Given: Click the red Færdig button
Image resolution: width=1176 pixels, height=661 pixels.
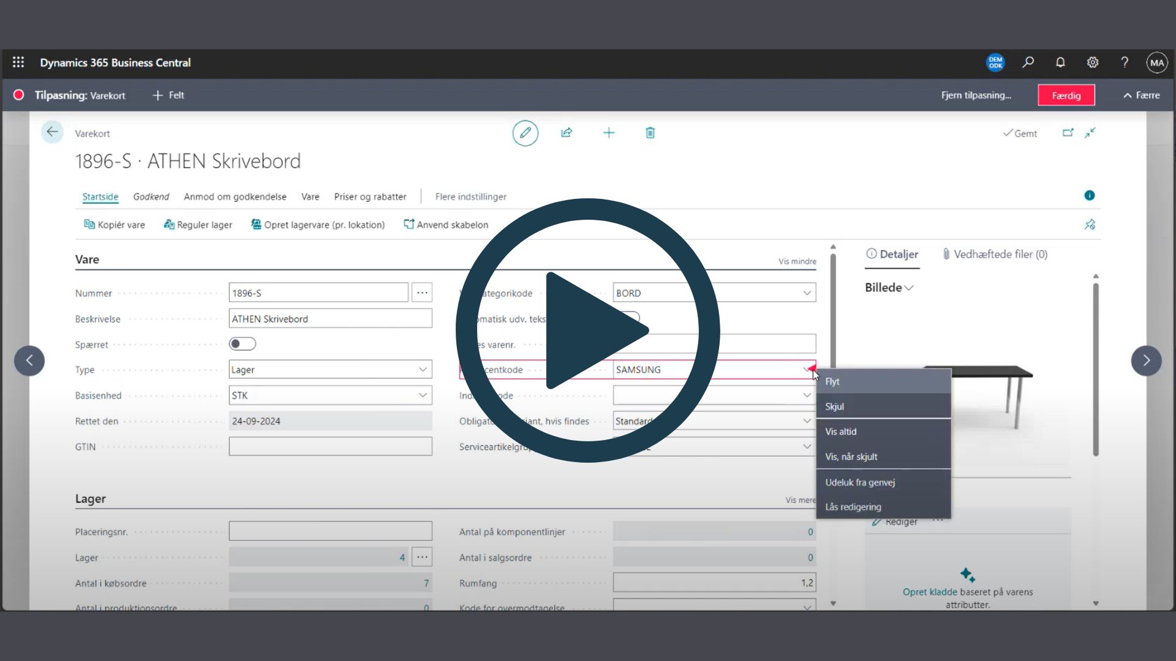Looking at the screenshot, I should tap(1066, 95).
